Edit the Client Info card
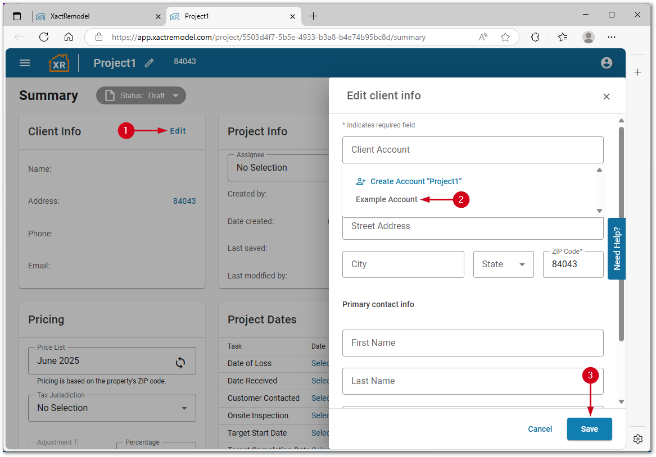 click(178, 131)
